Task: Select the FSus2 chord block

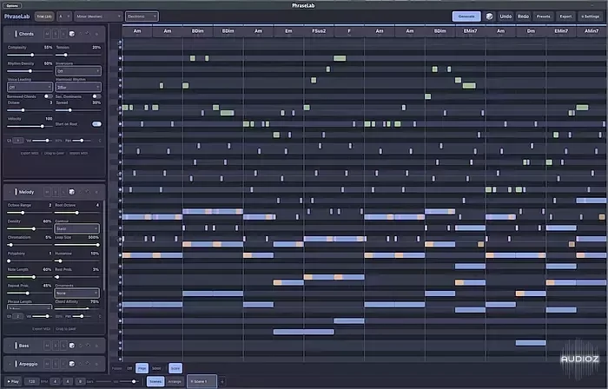Action: coord(319,31)
